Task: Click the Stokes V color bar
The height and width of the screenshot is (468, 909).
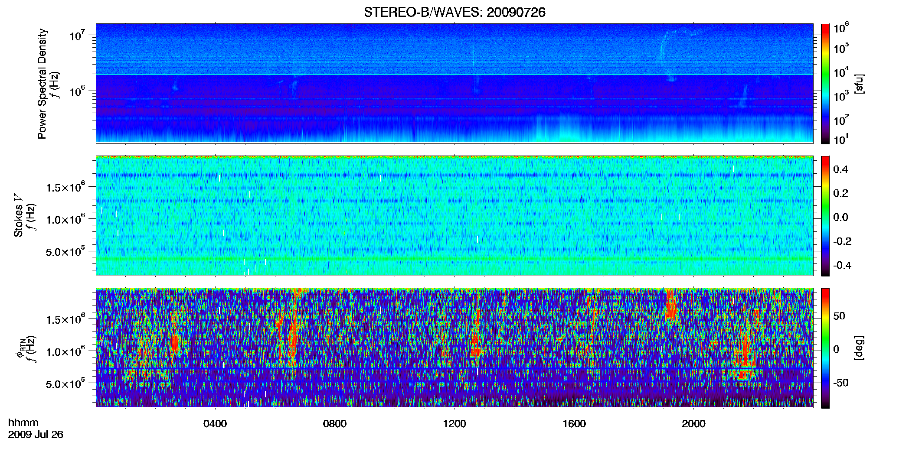Action: (x=825, y=216)
